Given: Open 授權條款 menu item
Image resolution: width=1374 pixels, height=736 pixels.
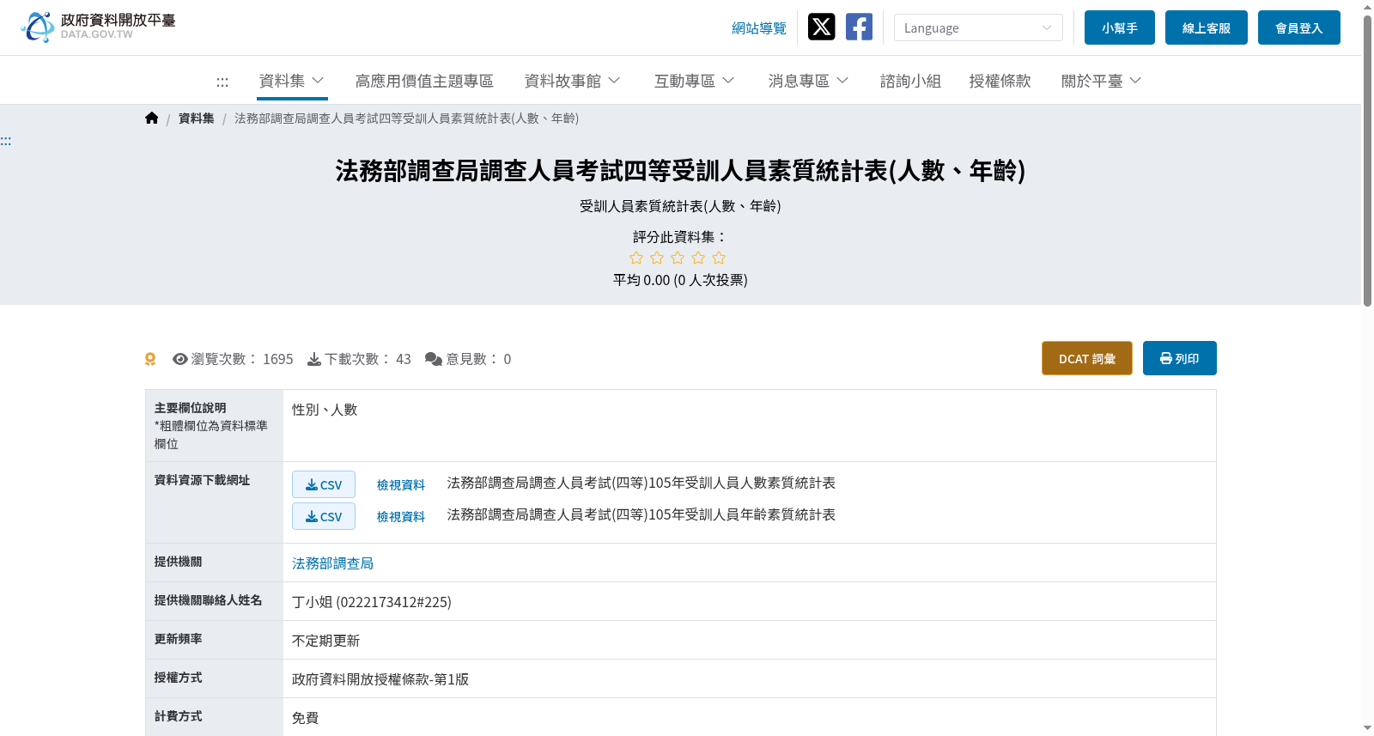Looking at the screenshot, I should coord(1000,81).
